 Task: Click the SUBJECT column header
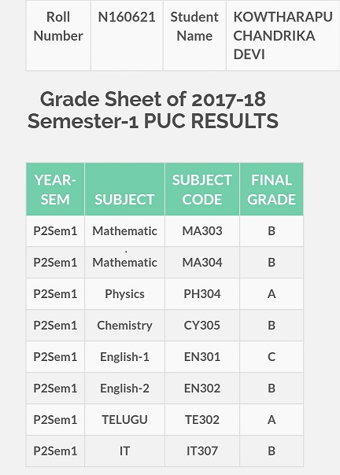(124, 190)
